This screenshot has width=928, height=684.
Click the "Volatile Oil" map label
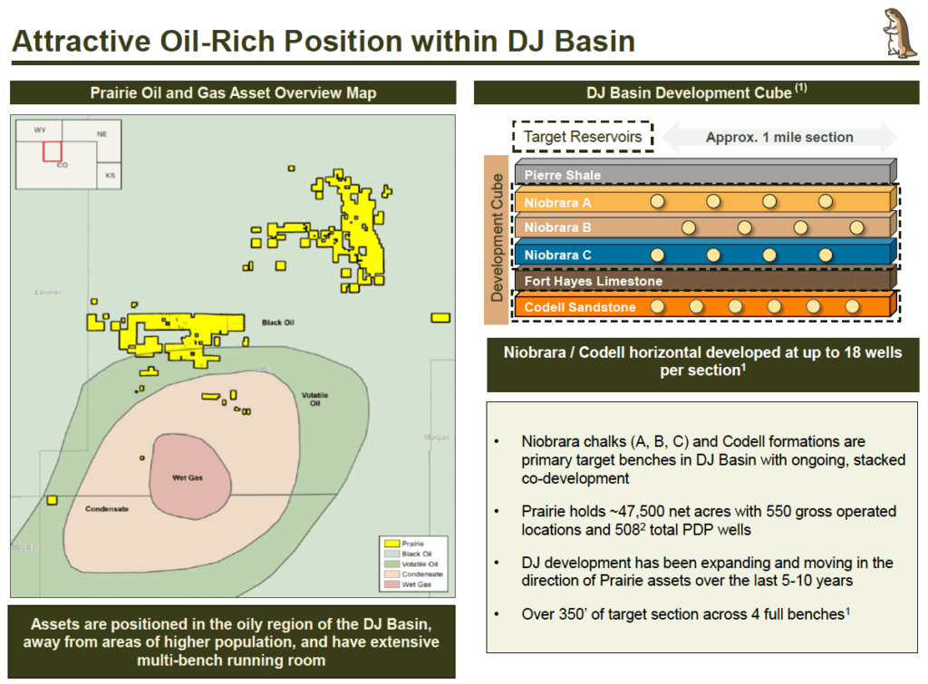point(314,399)
